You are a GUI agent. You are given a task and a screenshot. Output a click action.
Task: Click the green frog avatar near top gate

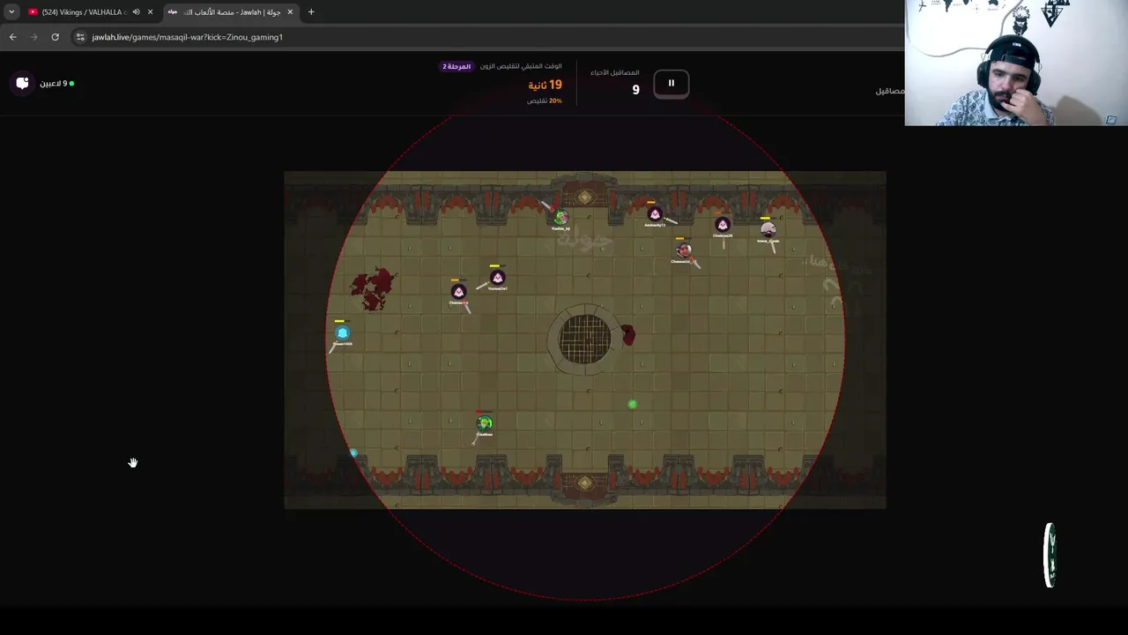click(561, 217)
